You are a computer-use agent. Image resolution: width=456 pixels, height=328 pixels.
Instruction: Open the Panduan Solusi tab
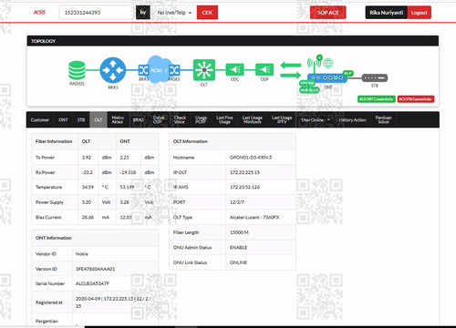tap(384, 120)
